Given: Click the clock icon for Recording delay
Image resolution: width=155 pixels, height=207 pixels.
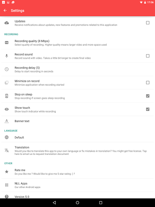Looking at the screenshot, I should tap(6, 69).
